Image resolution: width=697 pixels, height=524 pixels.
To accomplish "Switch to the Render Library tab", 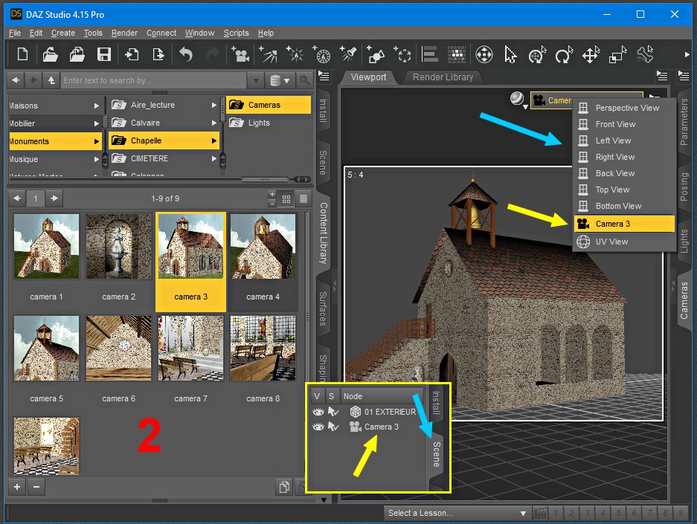I will [x=443, y=77].
